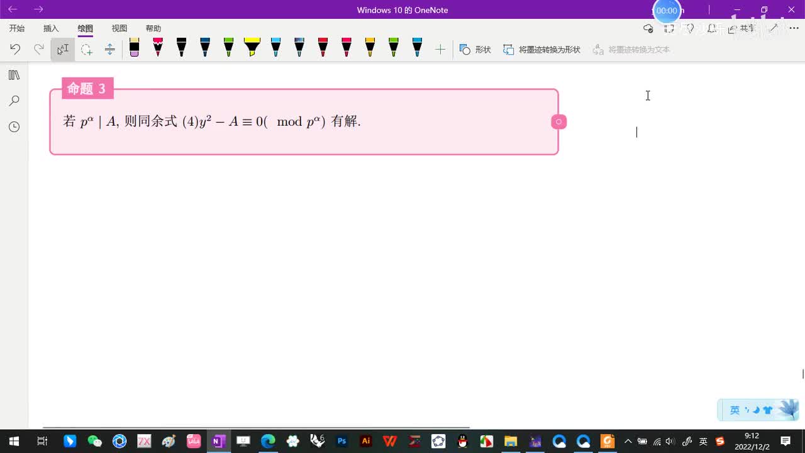The image size is (805, 453).
Task: Toggle full page view icon
Action: point(669,28)
